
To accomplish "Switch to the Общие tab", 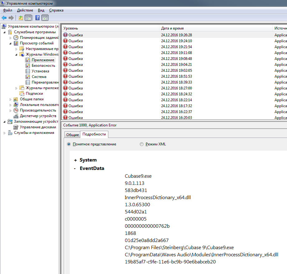I will coord(73,135).
